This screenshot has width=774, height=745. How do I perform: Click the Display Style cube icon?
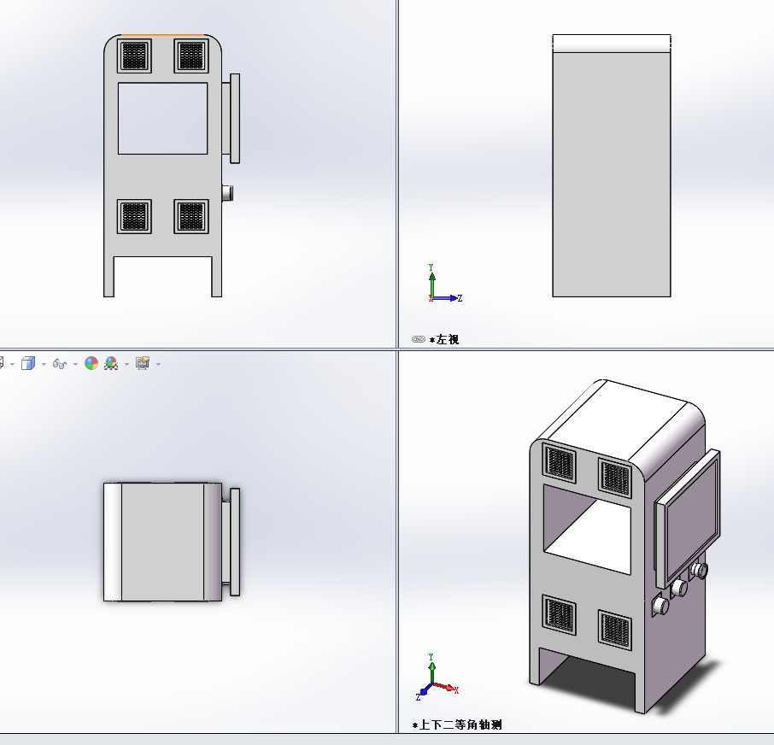coord(28,364)
